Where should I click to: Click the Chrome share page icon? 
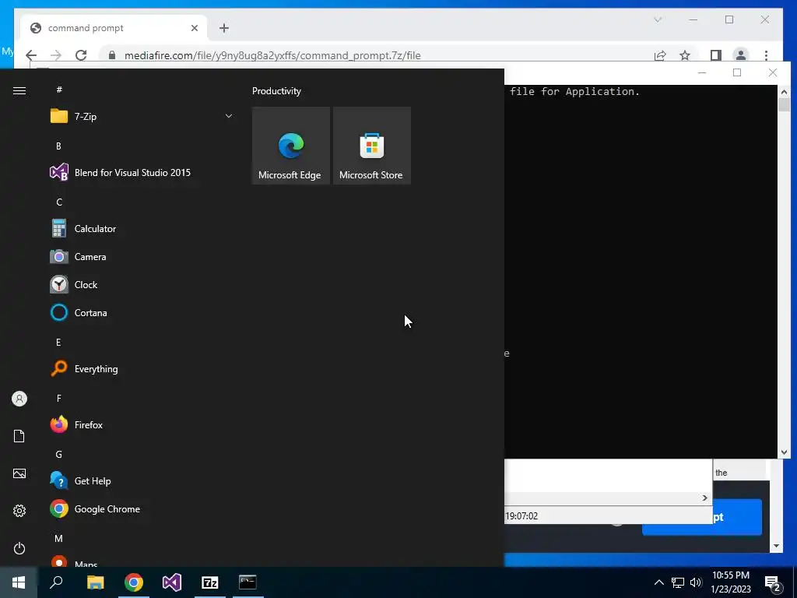[660, 55]
